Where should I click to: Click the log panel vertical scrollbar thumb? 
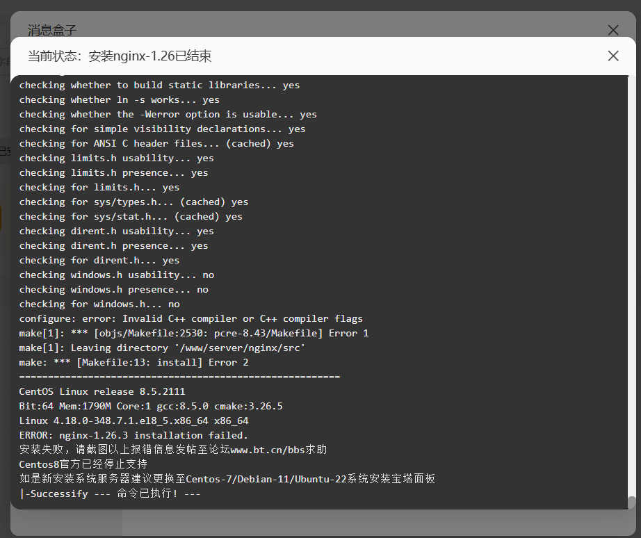click(631, 503)
